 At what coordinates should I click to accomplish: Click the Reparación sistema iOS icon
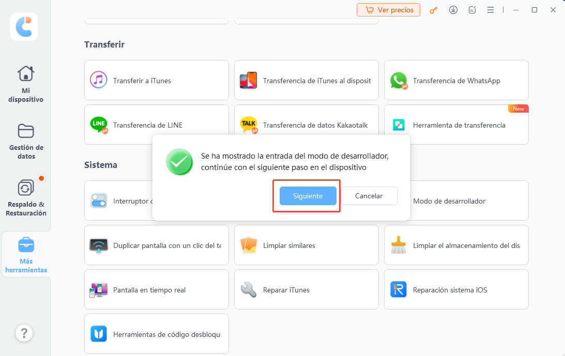[x=399, y=289]
